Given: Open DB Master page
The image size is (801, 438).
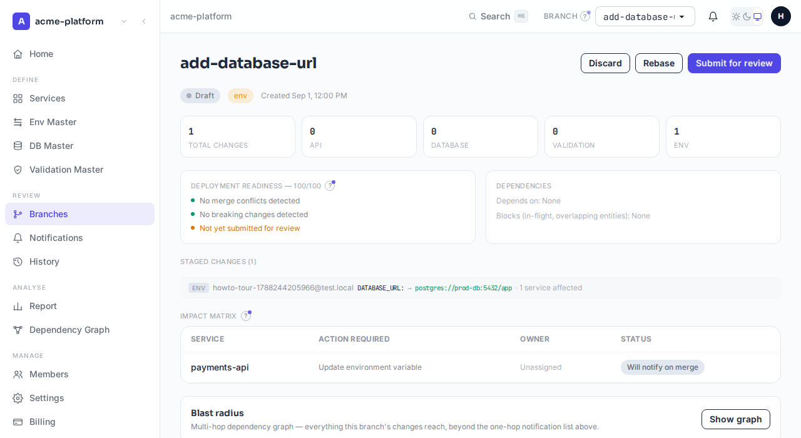Looking at the screenshot, I should coord(79,146).
